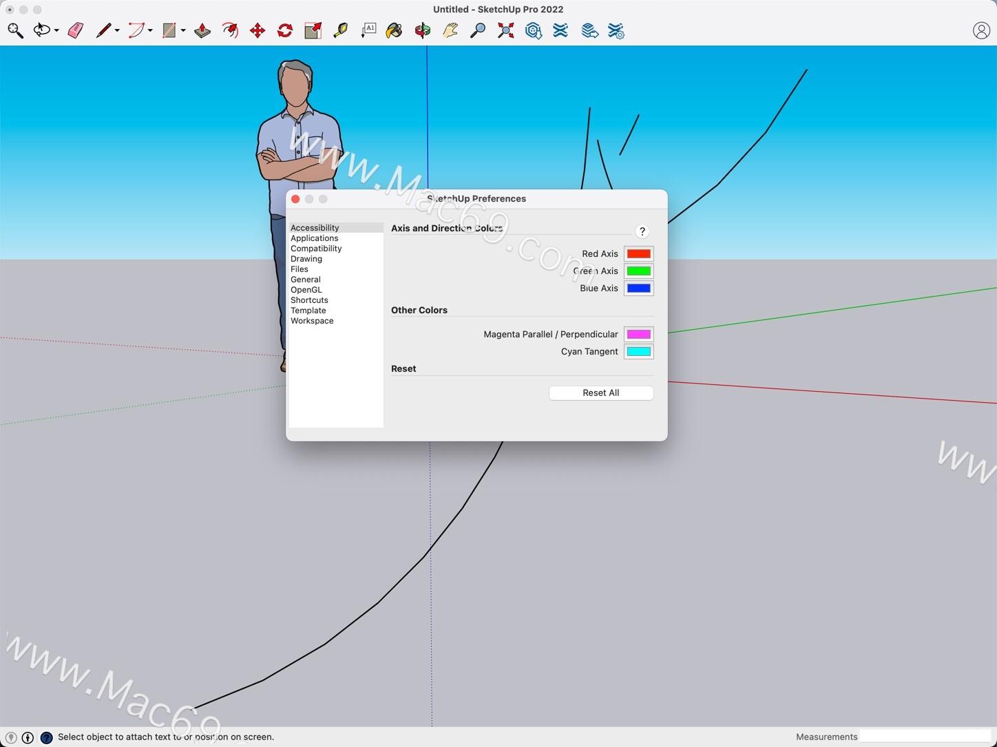Open the Drawing preferences section
Viewport: 997px width, 747px height.
click(x=336, y=259)
